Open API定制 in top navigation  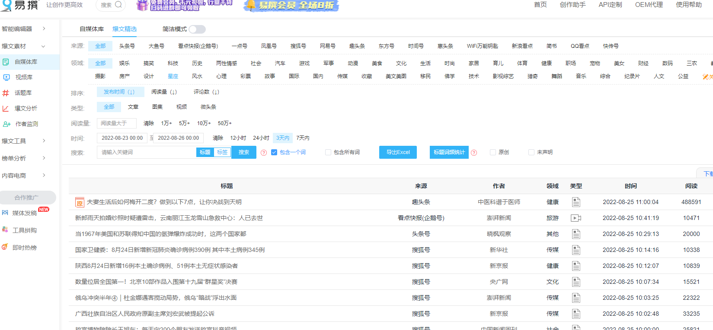[x=611, y=5]
